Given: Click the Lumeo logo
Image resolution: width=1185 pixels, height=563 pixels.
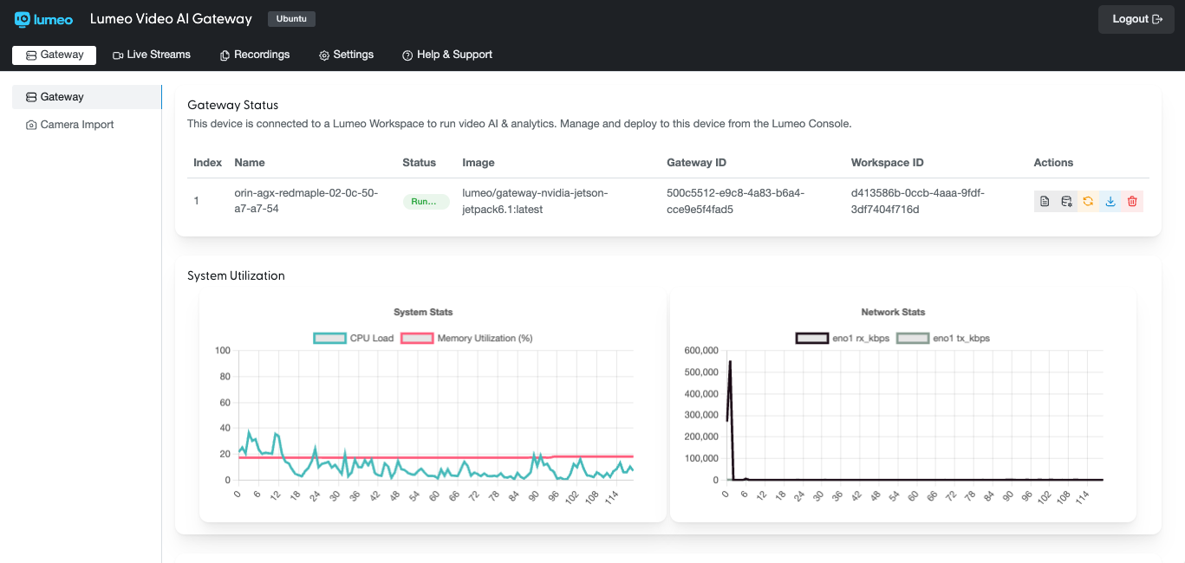Looking at the screenshot, I should click(44, 19).
